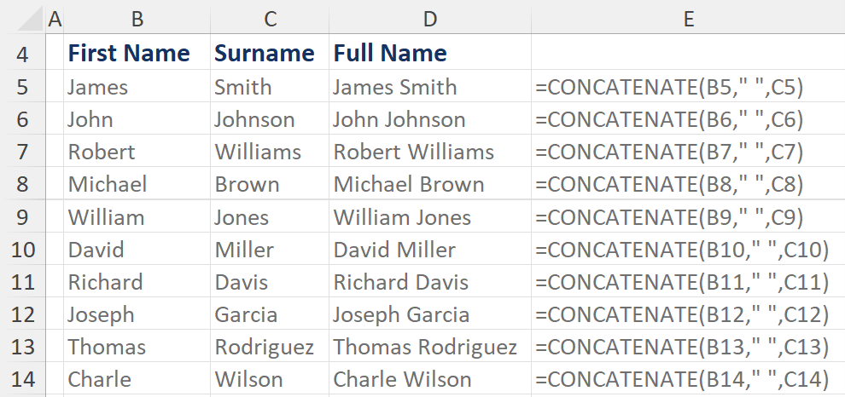Click the column D header
845x397 pixels.
coord(429,18)
